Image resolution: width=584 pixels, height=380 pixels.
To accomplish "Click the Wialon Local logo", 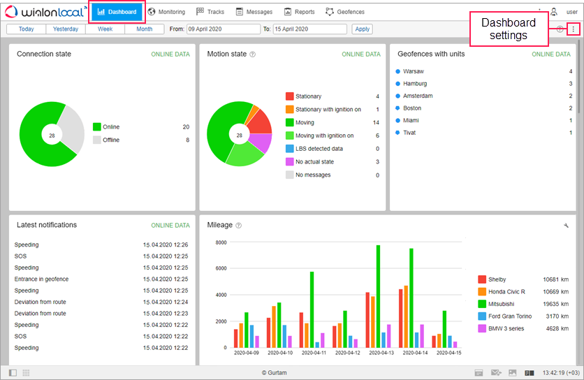I will [x=44, y=12].
